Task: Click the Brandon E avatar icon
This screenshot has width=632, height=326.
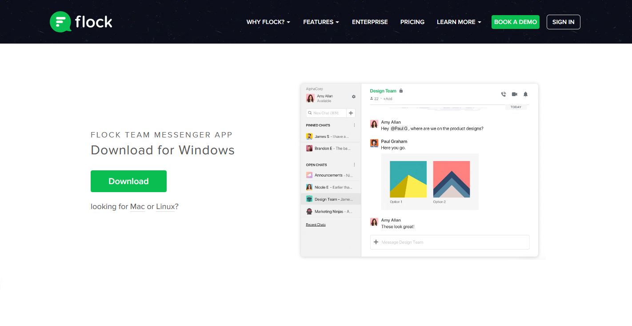Action: pyautogui.click(x=309, y=149)
